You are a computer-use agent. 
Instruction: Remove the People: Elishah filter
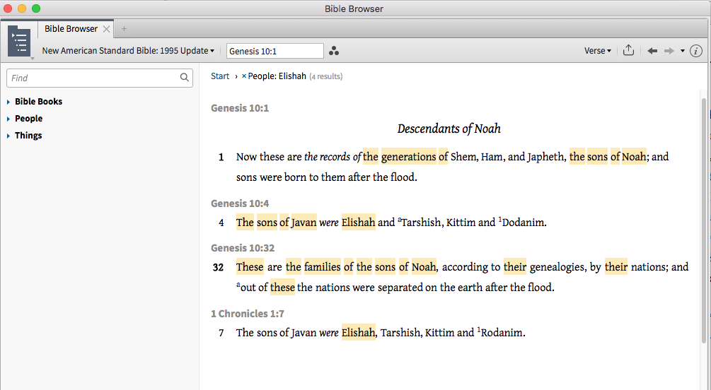244,76
